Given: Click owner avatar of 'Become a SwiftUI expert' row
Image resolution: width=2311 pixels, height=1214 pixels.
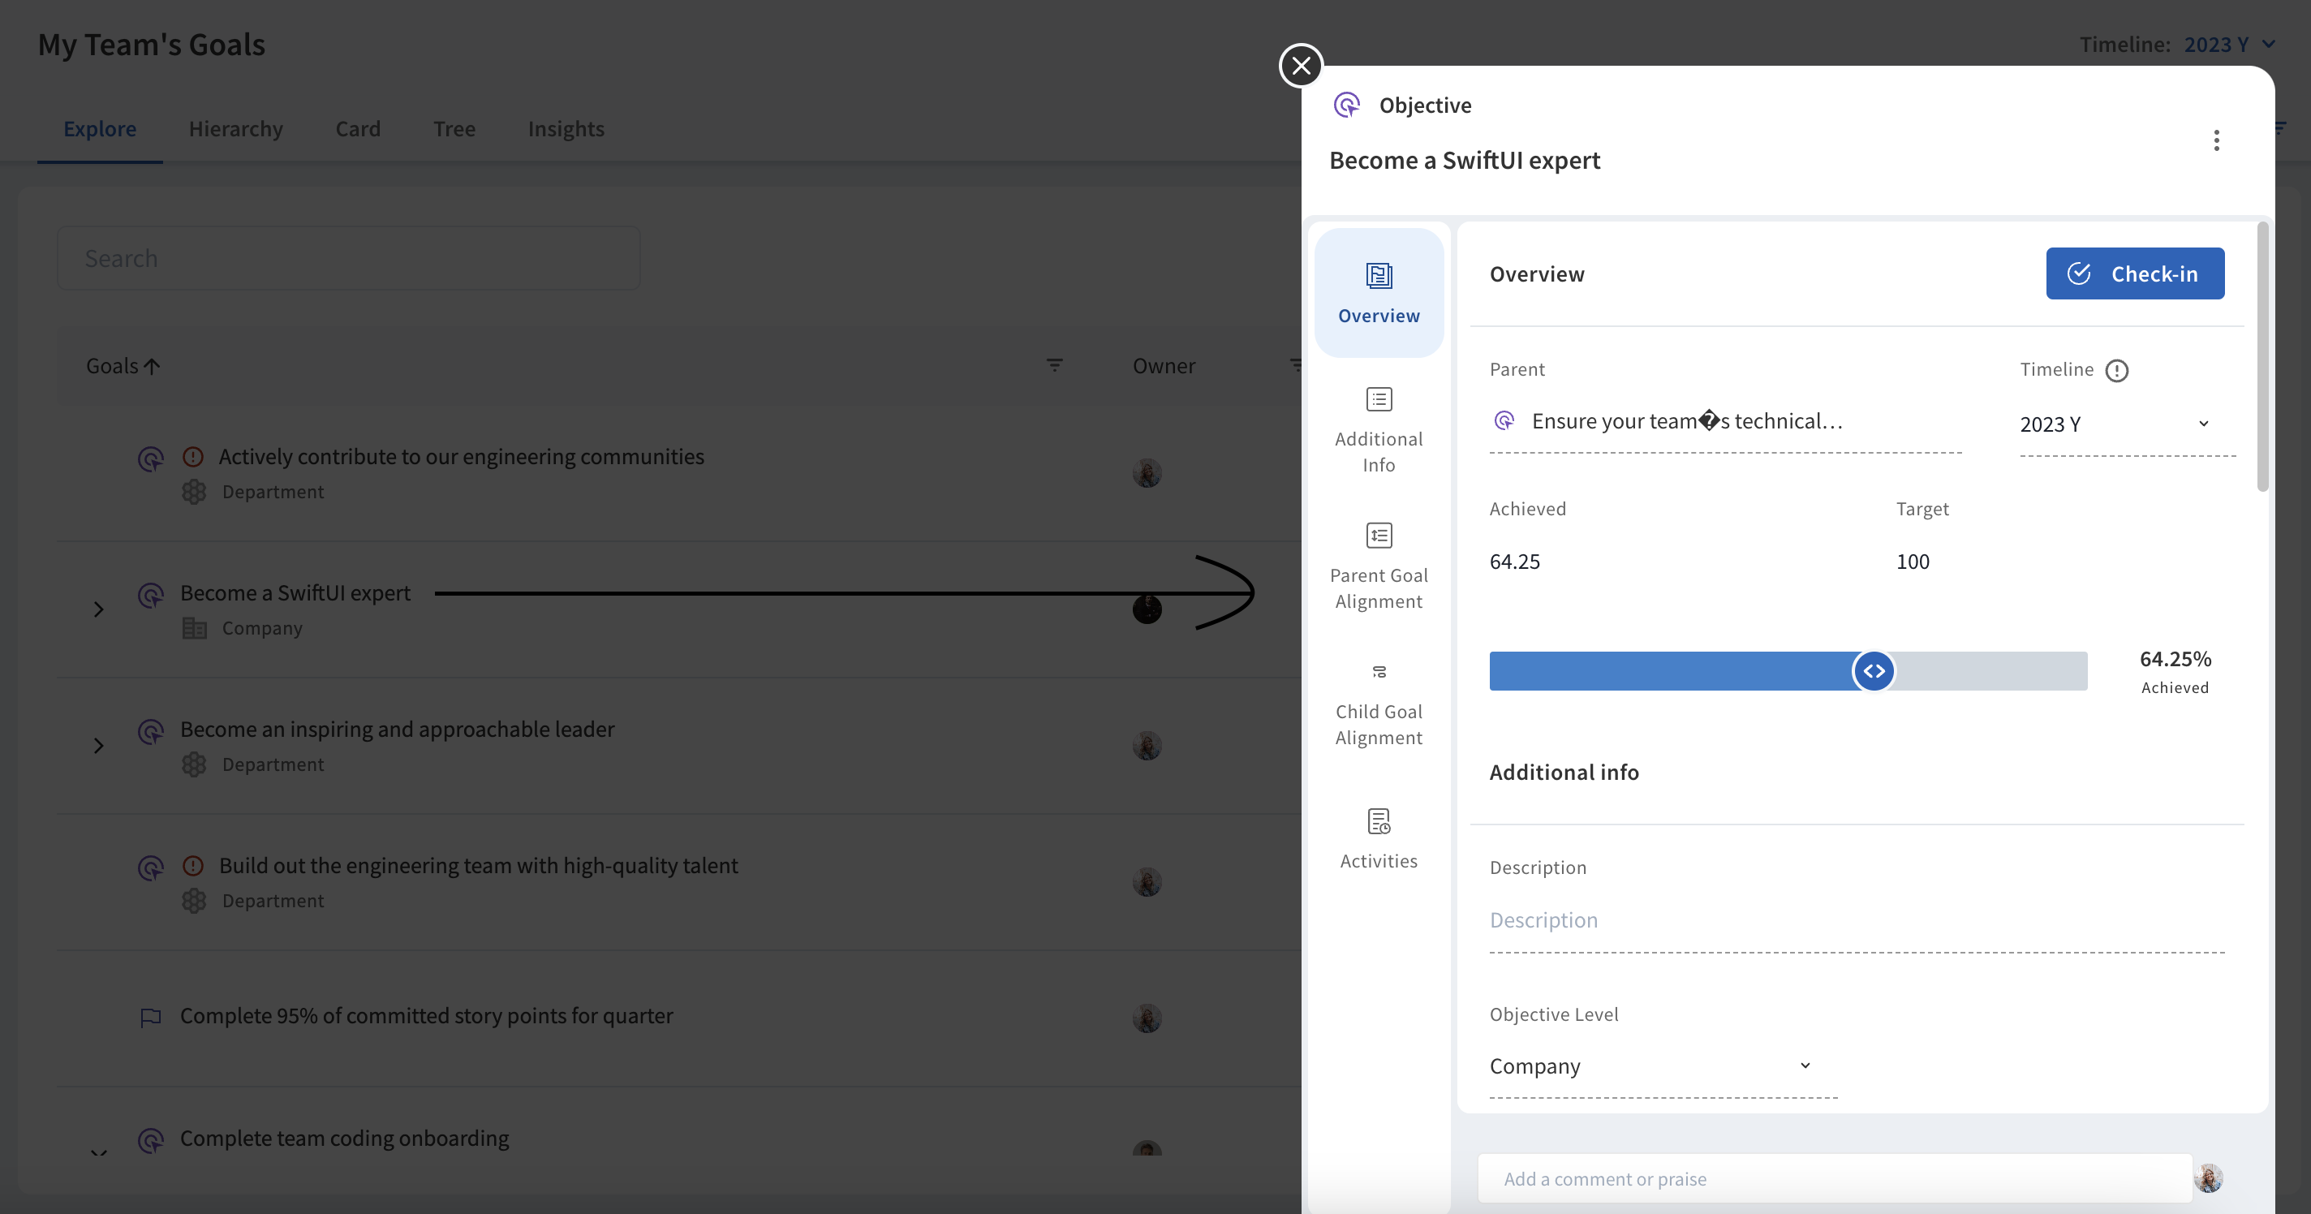Looking at the screenshot, I should [x=1147, y=609].
